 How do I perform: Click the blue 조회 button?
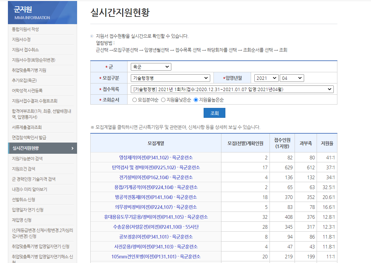pos(214,113)
